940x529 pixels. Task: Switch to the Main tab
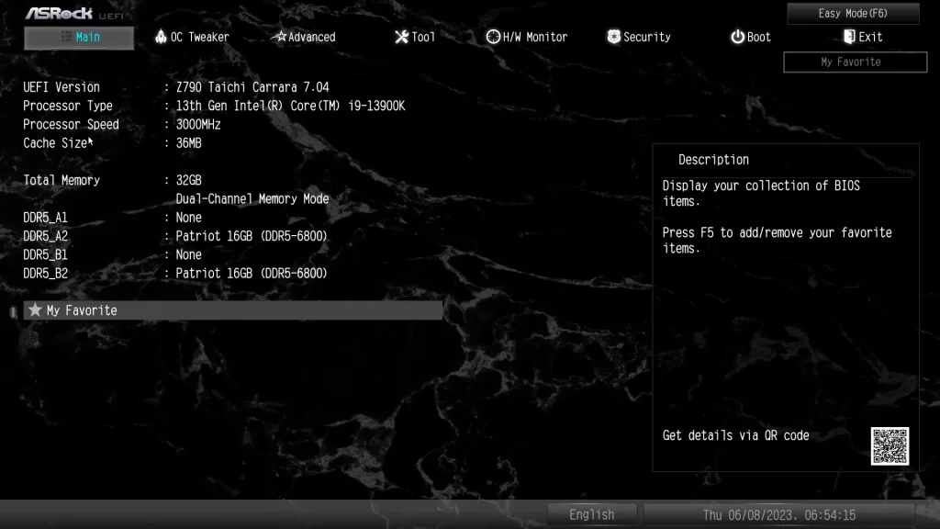[79, 38]
